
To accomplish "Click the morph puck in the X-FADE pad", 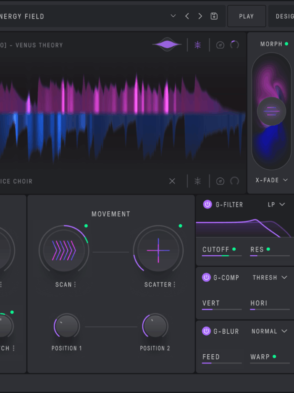I will [x=272, y=111].
